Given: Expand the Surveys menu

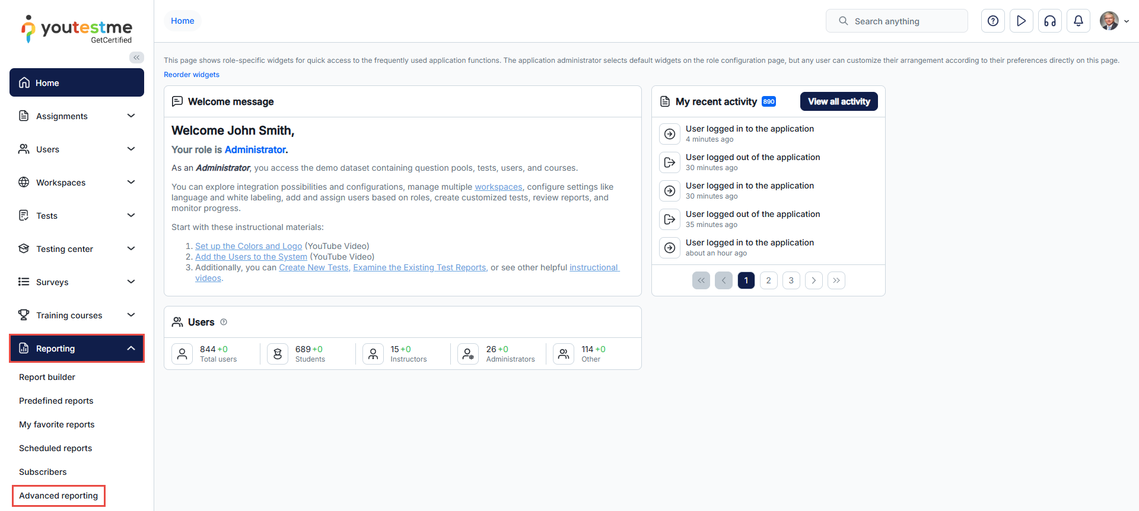Looking at the screenshot, I should [x=77, y=282].
